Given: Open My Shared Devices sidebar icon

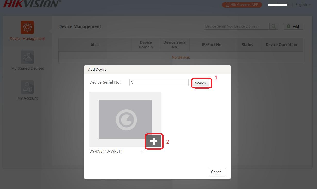Looking at the screenshot, I should tap(27, 57).
